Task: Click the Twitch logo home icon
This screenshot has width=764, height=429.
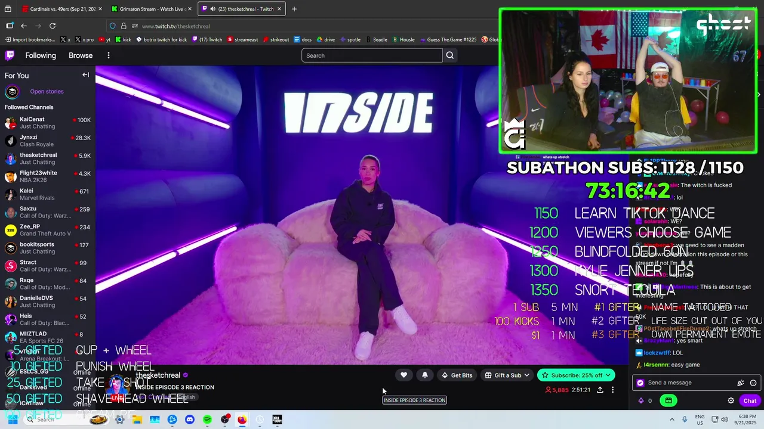Action: (10, 55)
